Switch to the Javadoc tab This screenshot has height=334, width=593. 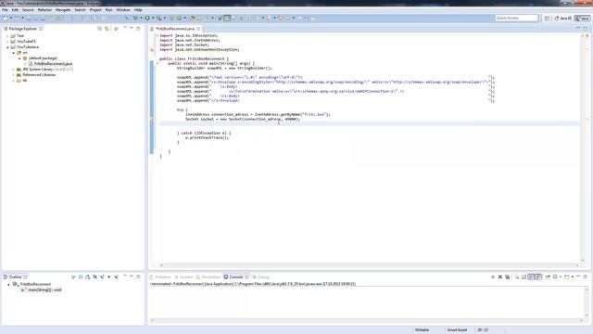183,277
